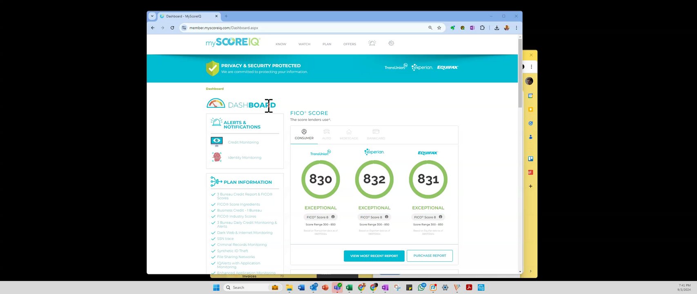Viewport: 697px width, 294px height.
Task: Open the Chrome zoom magnifier icon
Action: click(x=430, y=28)
